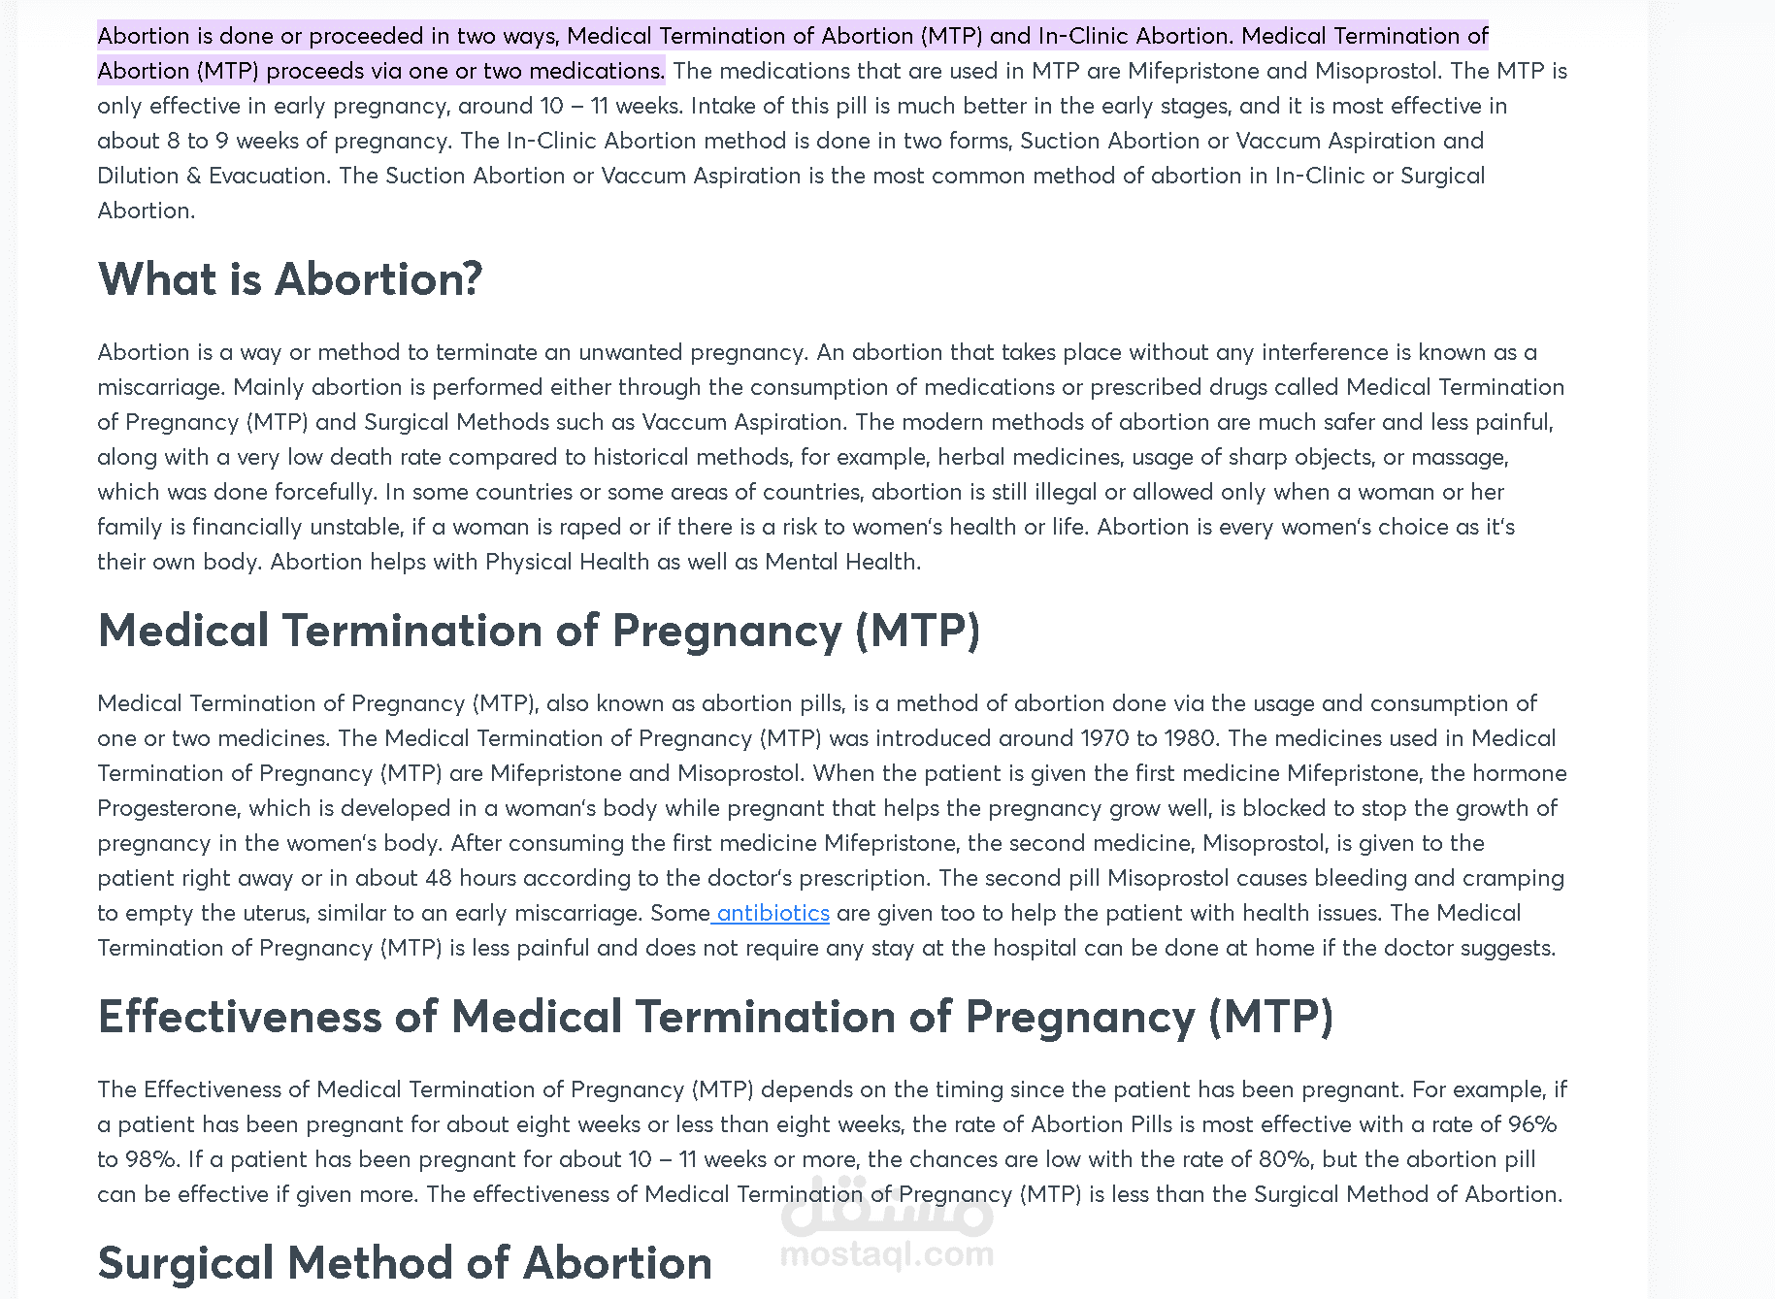The width and height of the screenshot is (1775, 1299).
Task: Click the 'Surgical Method of Abortion' heading
Action: (x=406, y=1263)
